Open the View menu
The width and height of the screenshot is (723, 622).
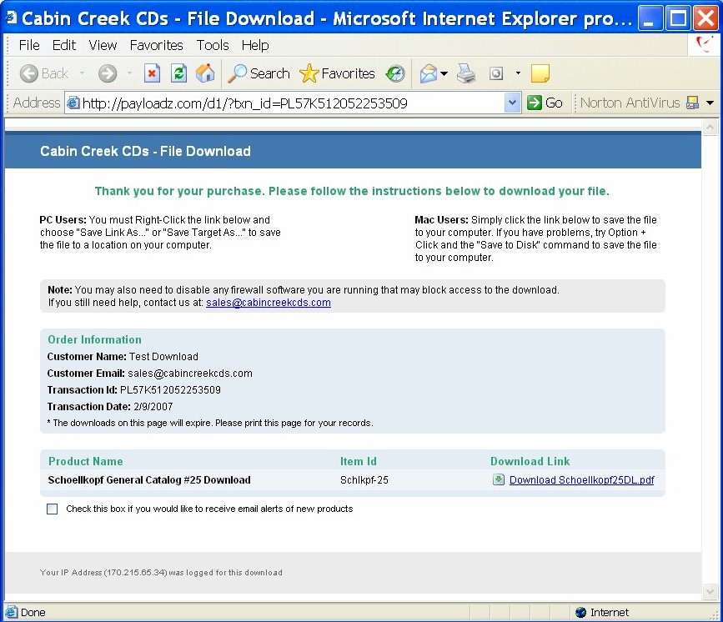[x=103, y=45]
